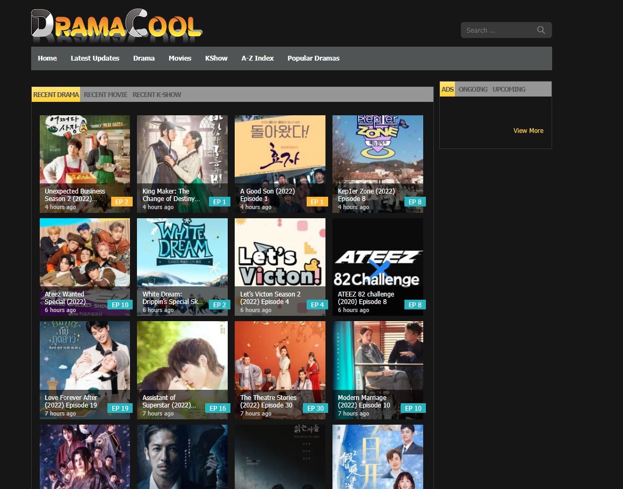Click the search magnifier icon

[x=541, y=30]
